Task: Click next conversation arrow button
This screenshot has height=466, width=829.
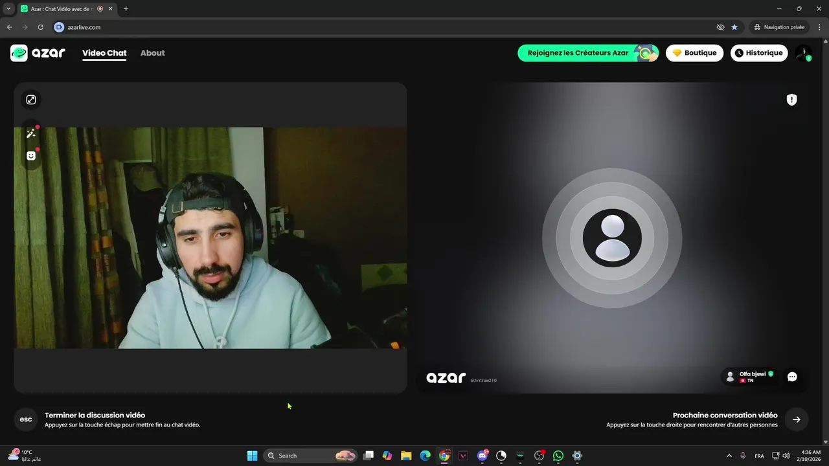Action: (797, 419)
